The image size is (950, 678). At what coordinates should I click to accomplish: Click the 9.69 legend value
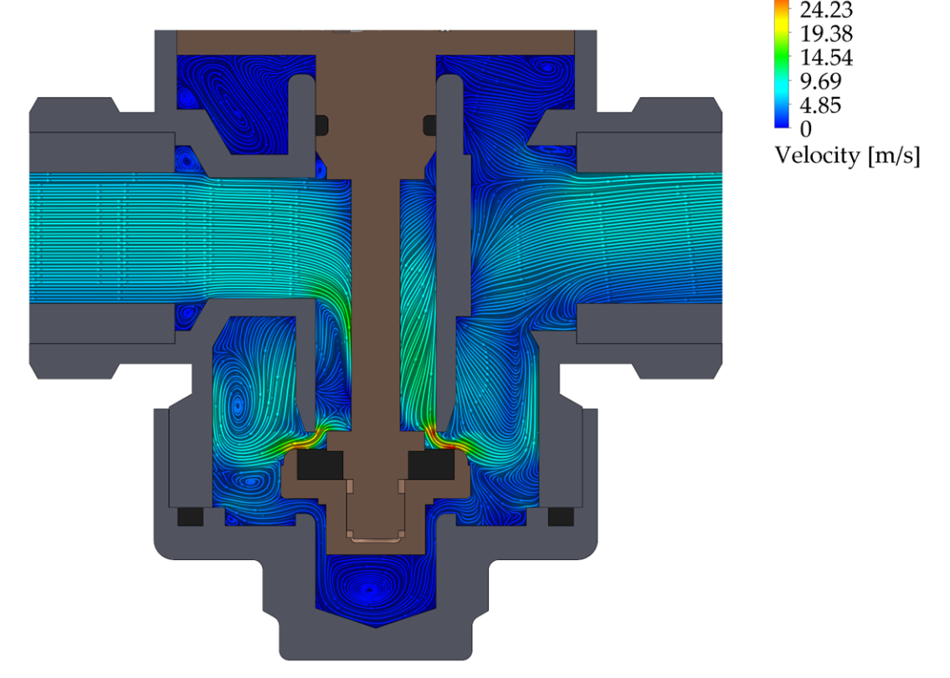point(821,81)
